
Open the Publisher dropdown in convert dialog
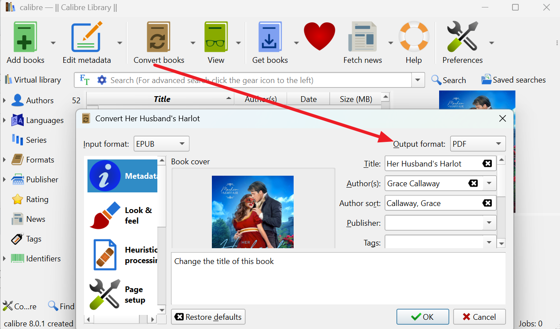(489, 223)
